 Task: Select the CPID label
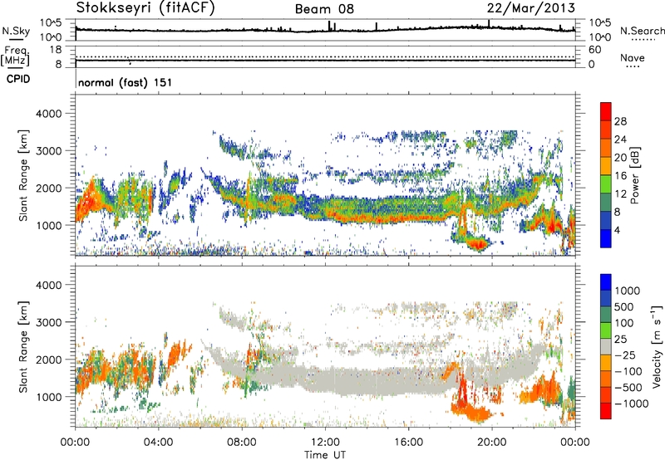(x=18, y=79)
